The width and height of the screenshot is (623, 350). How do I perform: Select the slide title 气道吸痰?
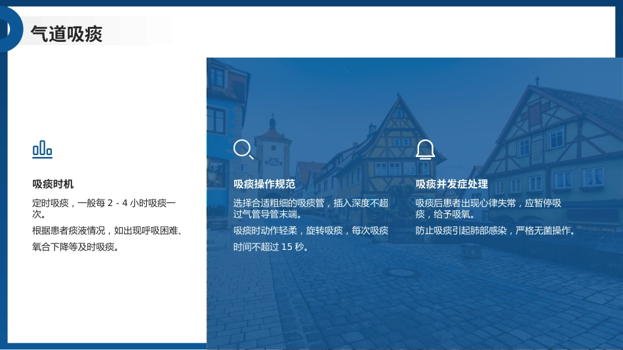click(66, 34)
